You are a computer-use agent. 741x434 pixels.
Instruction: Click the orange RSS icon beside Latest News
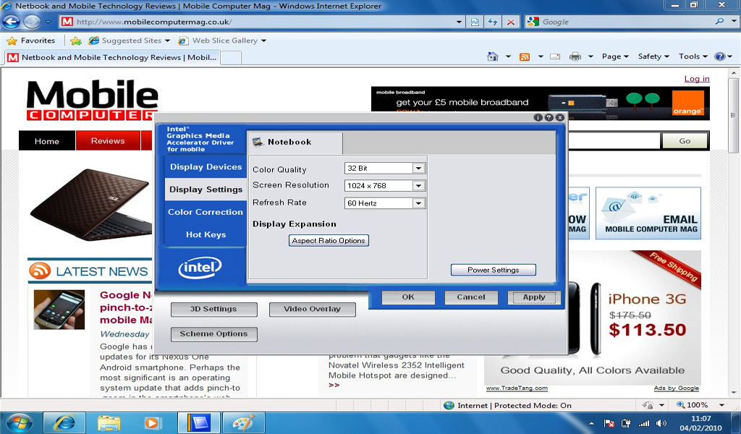click(x=40, y=271)
